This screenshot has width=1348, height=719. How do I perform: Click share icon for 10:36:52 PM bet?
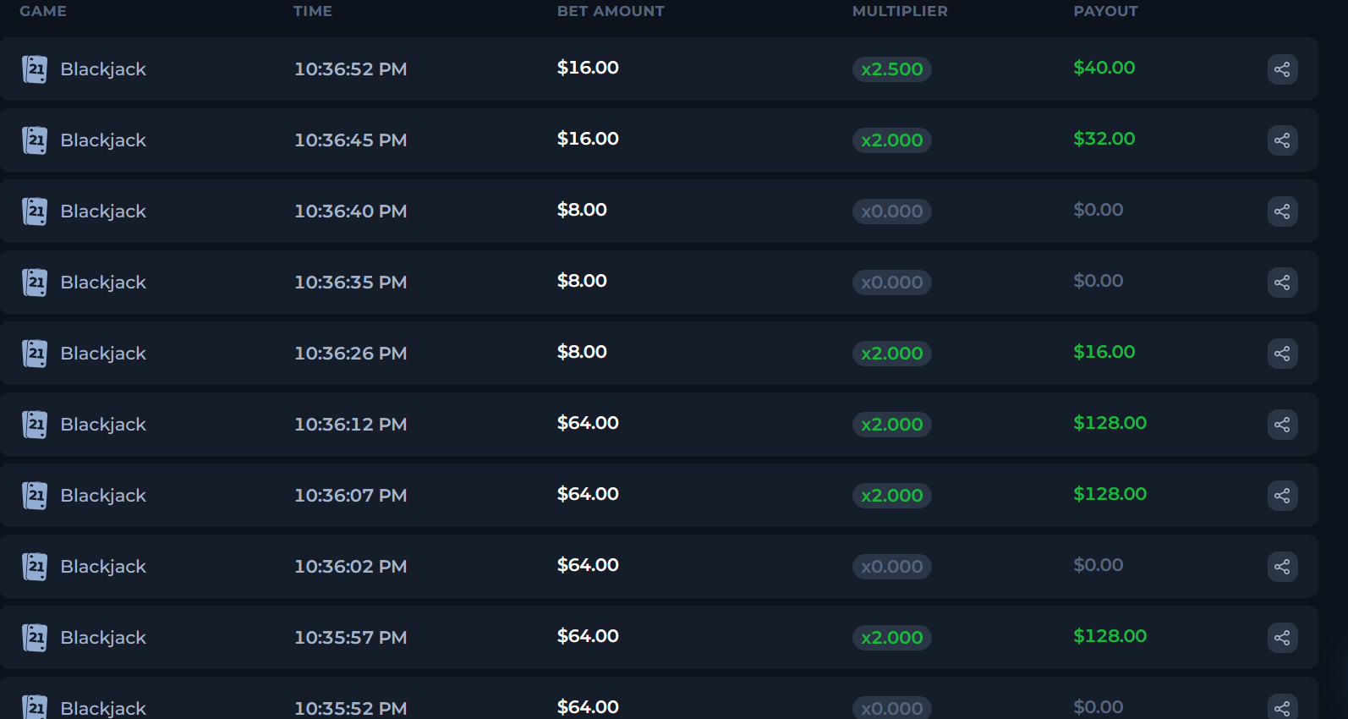[x=1282, y=69]
